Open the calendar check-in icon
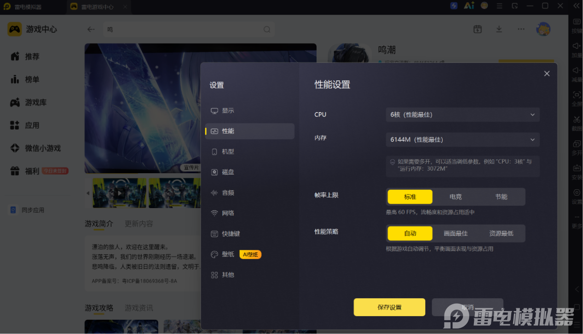This screenshot has width=583, height=334. pyautogui.click(x=478, y=29)
